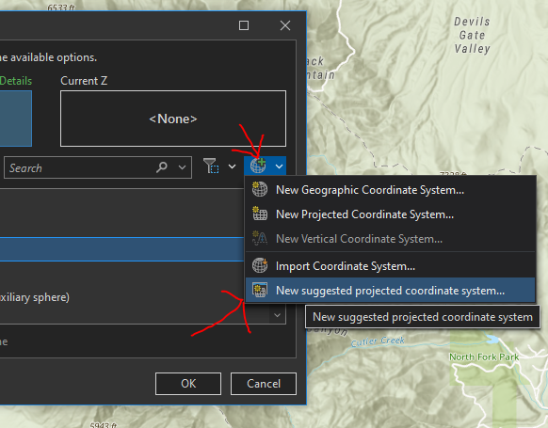Confirm with the OK button
Screen dimensions: 548x428
pos(188,384)
